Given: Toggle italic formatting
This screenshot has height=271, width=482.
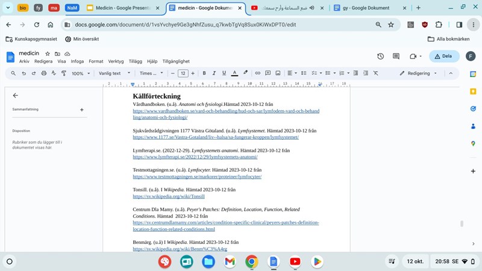Looking at the screenshot, I should click(214, 73).
